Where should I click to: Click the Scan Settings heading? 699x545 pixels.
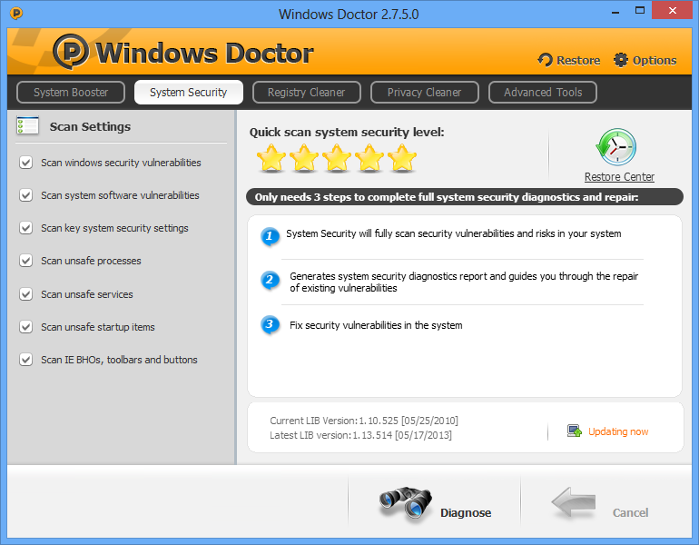[x=90, y=126]
